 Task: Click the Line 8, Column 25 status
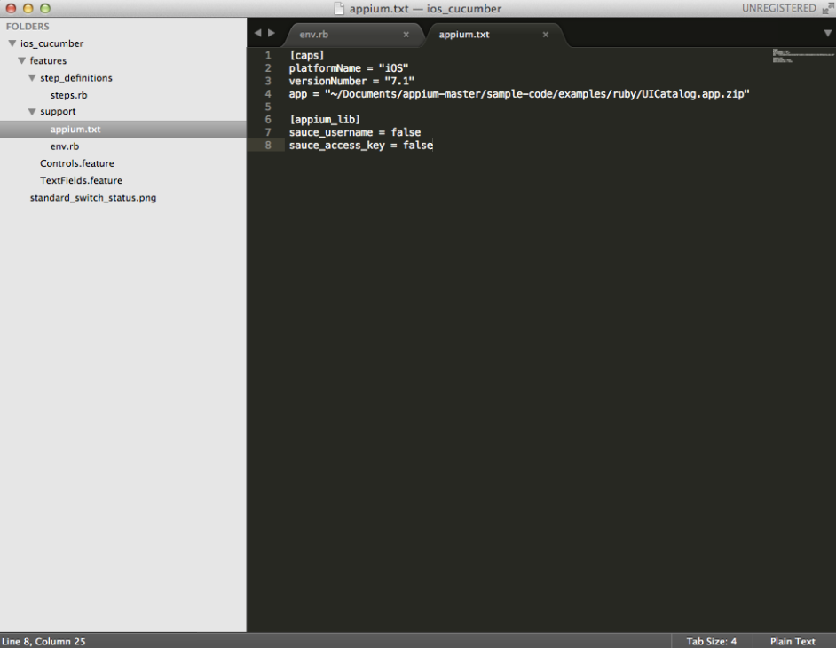point(43,641)
